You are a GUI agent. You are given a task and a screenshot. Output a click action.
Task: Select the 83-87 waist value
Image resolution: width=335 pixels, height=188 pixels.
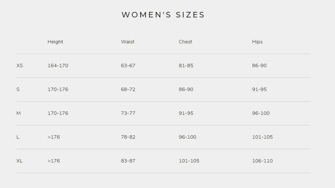[128, 161]
